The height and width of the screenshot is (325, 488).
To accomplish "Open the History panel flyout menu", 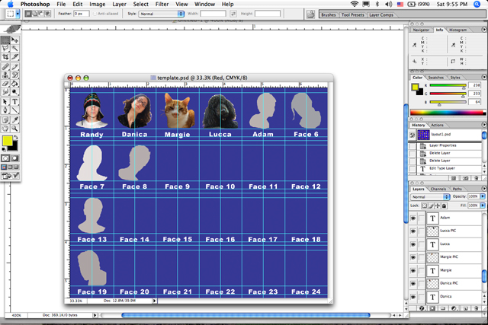I will pyautogui.click(x=483, y=125).
